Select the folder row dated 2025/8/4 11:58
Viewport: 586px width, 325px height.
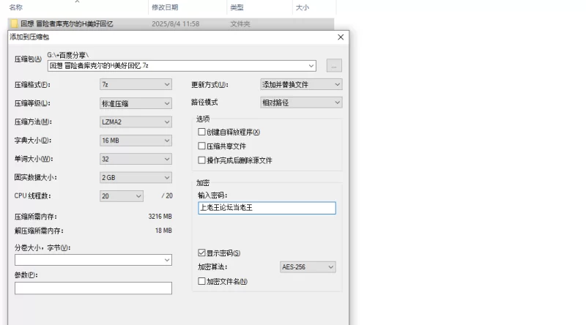coord(171,24)
